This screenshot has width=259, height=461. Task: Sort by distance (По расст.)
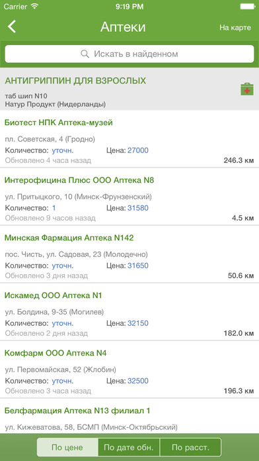(191, 448)
